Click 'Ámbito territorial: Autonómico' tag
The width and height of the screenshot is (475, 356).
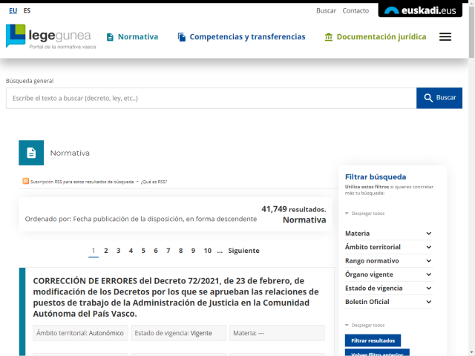(80, 333)
